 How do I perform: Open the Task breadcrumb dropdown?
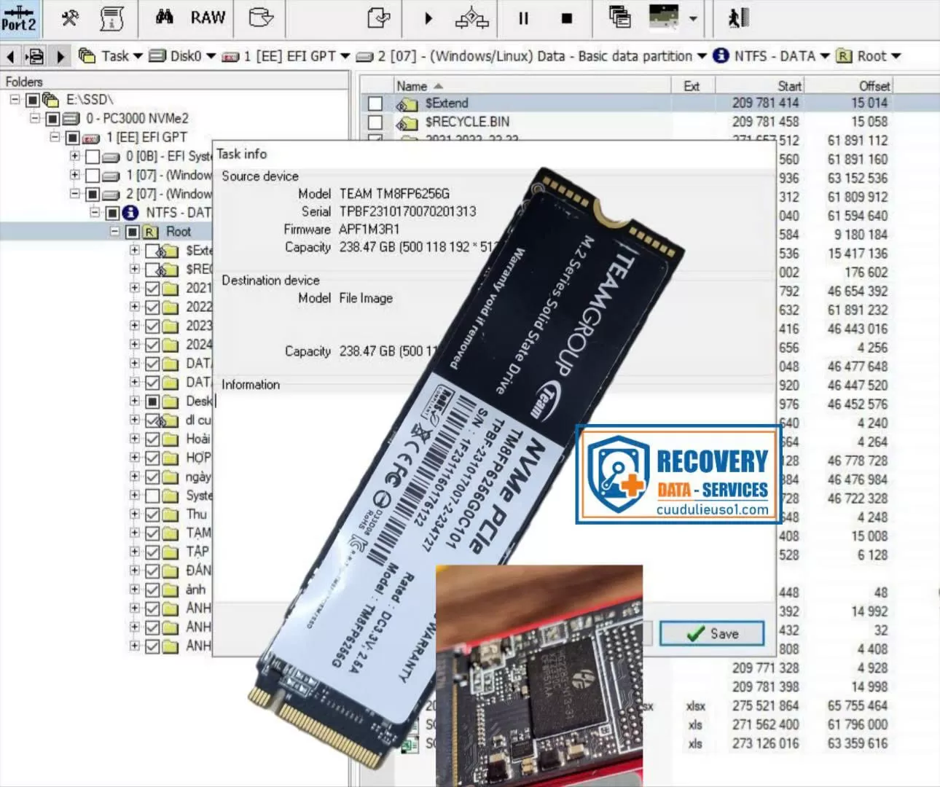[x=138, y=56]
